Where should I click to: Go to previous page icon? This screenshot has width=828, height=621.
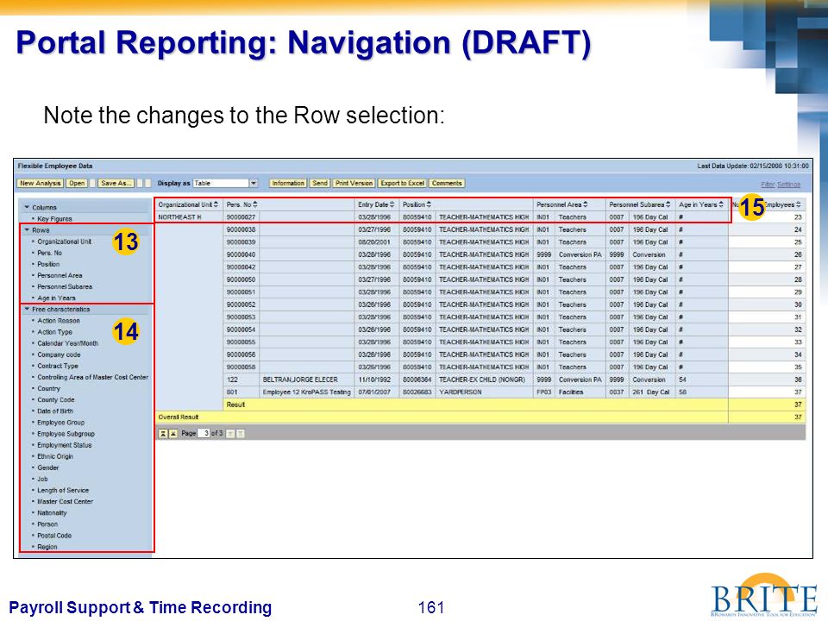click(x=172, y=434)
